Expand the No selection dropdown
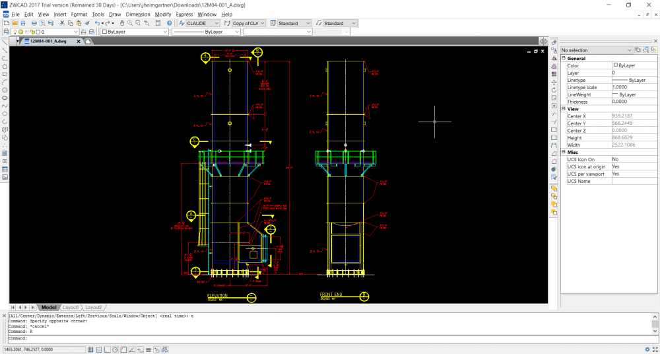The image size is (660, 354). pos(629,50)
